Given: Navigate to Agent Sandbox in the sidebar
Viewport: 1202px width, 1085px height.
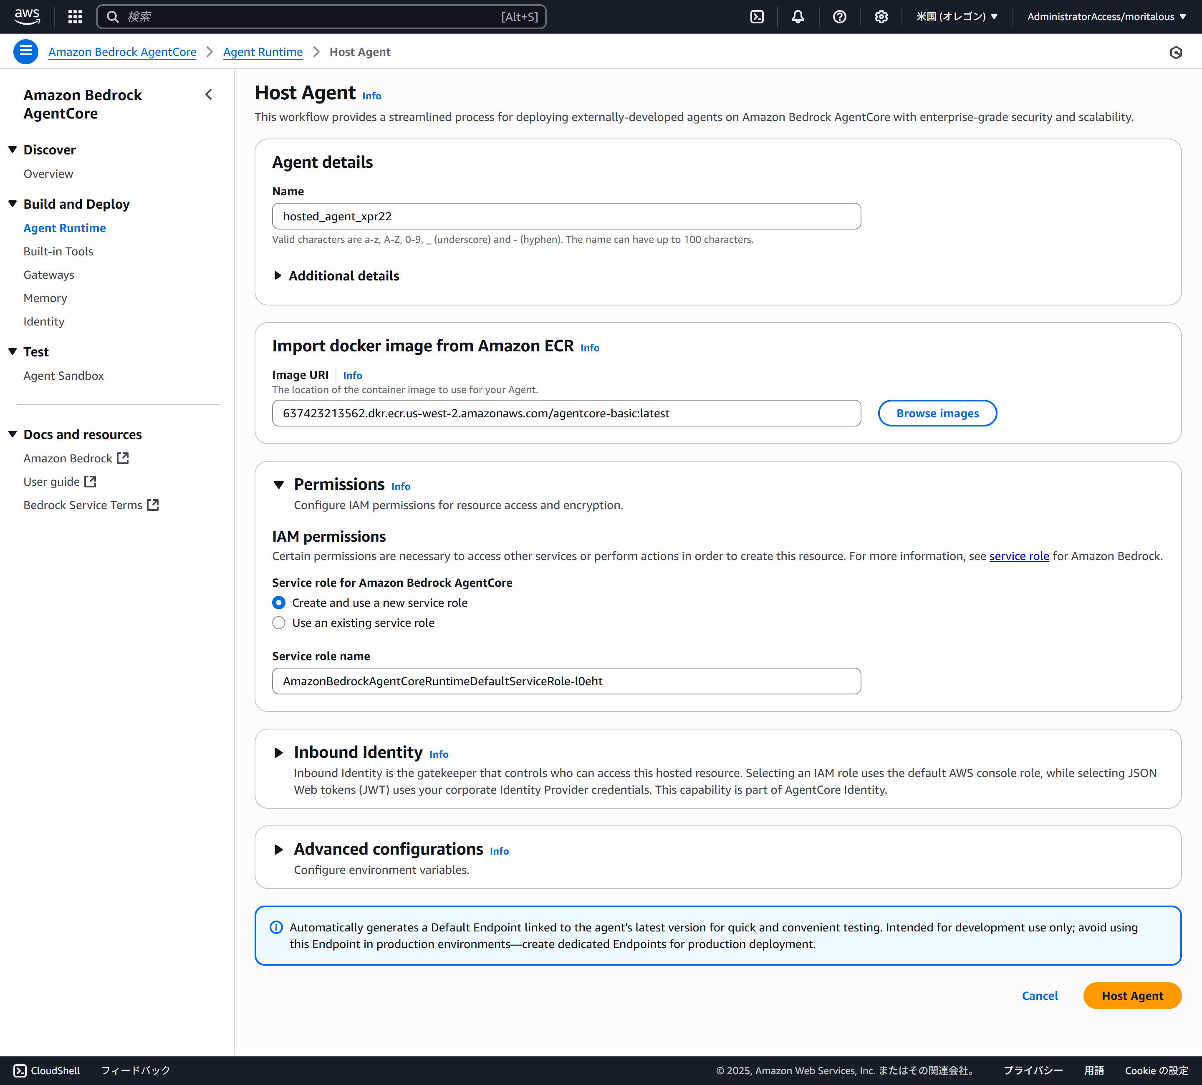Looking at the screenshot, I should point(64,376).
